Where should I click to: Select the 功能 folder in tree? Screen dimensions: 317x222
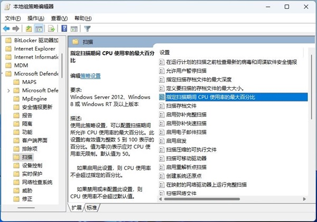point(23,132)
